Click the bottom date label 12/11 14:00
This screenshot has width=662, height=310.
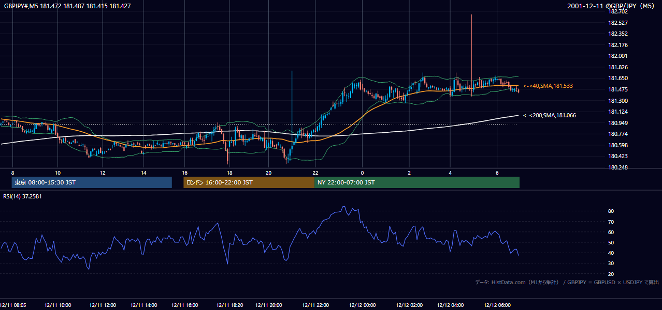pos(143,305)
